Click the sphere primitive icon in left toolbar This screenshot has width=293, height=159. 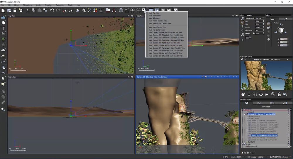point(3,23)
